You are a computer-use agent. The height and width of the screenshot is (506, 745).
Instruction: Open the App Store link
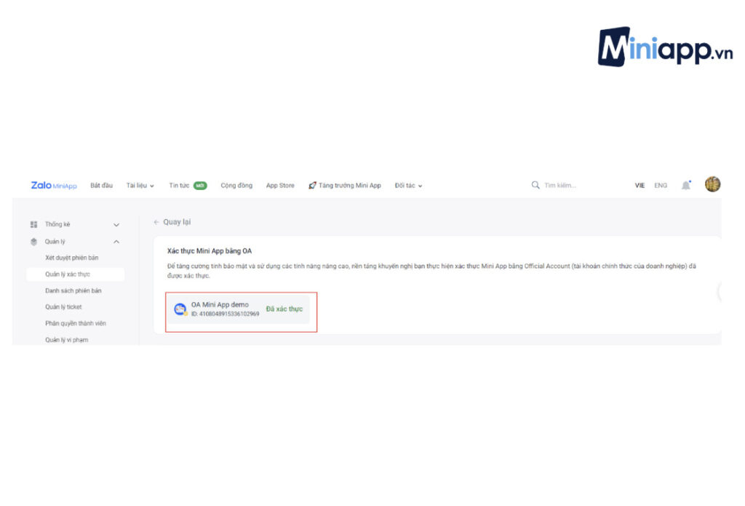coord(280,186)
